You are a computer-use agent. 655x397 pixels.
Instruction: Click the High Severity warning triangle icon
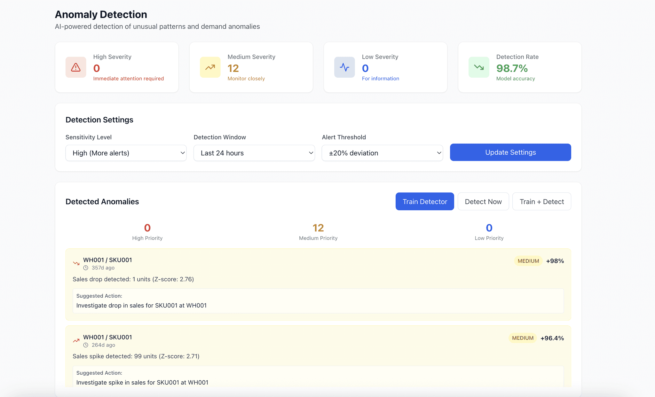(x=76, y=67)
